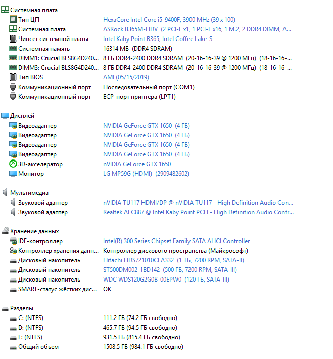
Task: Click the Hitachi disk drive row icon
Action: click(13, 261)
